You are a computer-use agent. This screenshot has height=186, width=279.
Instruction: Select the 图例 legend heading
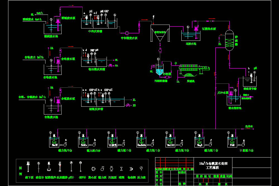(20, 171)
